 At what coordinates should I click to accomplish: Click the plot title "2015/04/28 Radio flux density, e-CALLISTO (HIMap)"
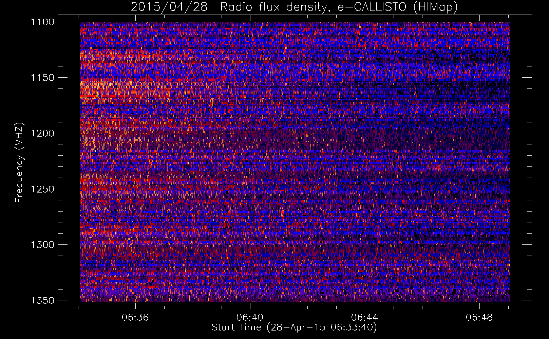(x=294, y=7)
